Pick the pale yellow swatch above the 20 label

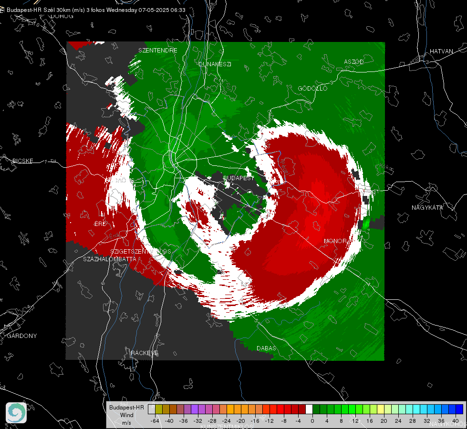381,409
